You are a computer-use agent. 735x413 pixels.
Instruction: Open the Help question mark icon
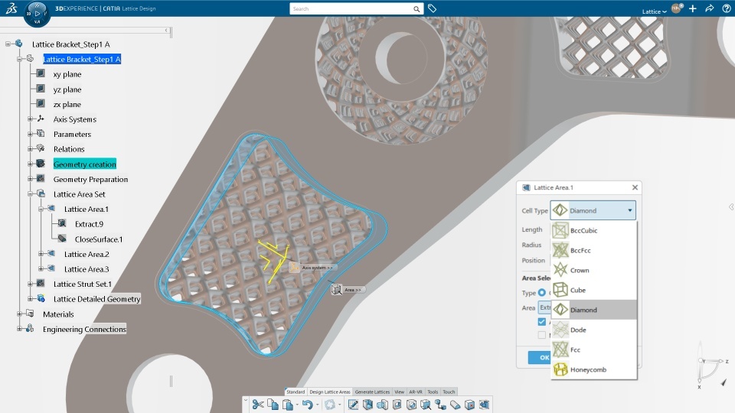coord(727,8)
